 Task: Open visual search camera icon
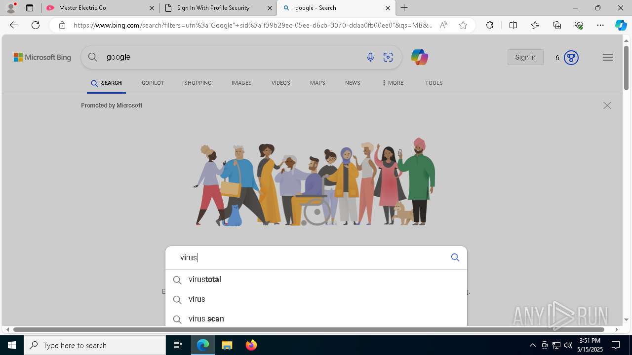pos(388,57)
